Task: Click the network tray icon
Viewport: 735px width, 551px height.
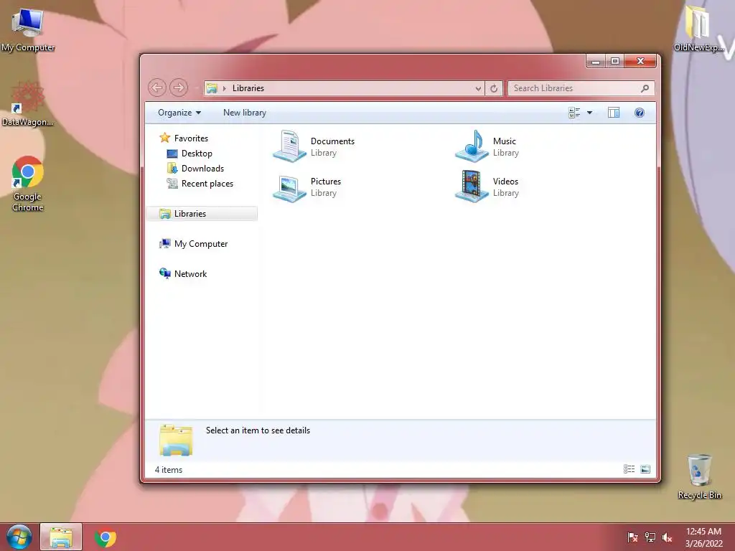Action: (650, 537)
